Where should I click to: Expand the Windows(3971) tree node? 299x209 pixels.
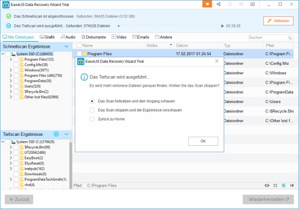tap(11, 70)
